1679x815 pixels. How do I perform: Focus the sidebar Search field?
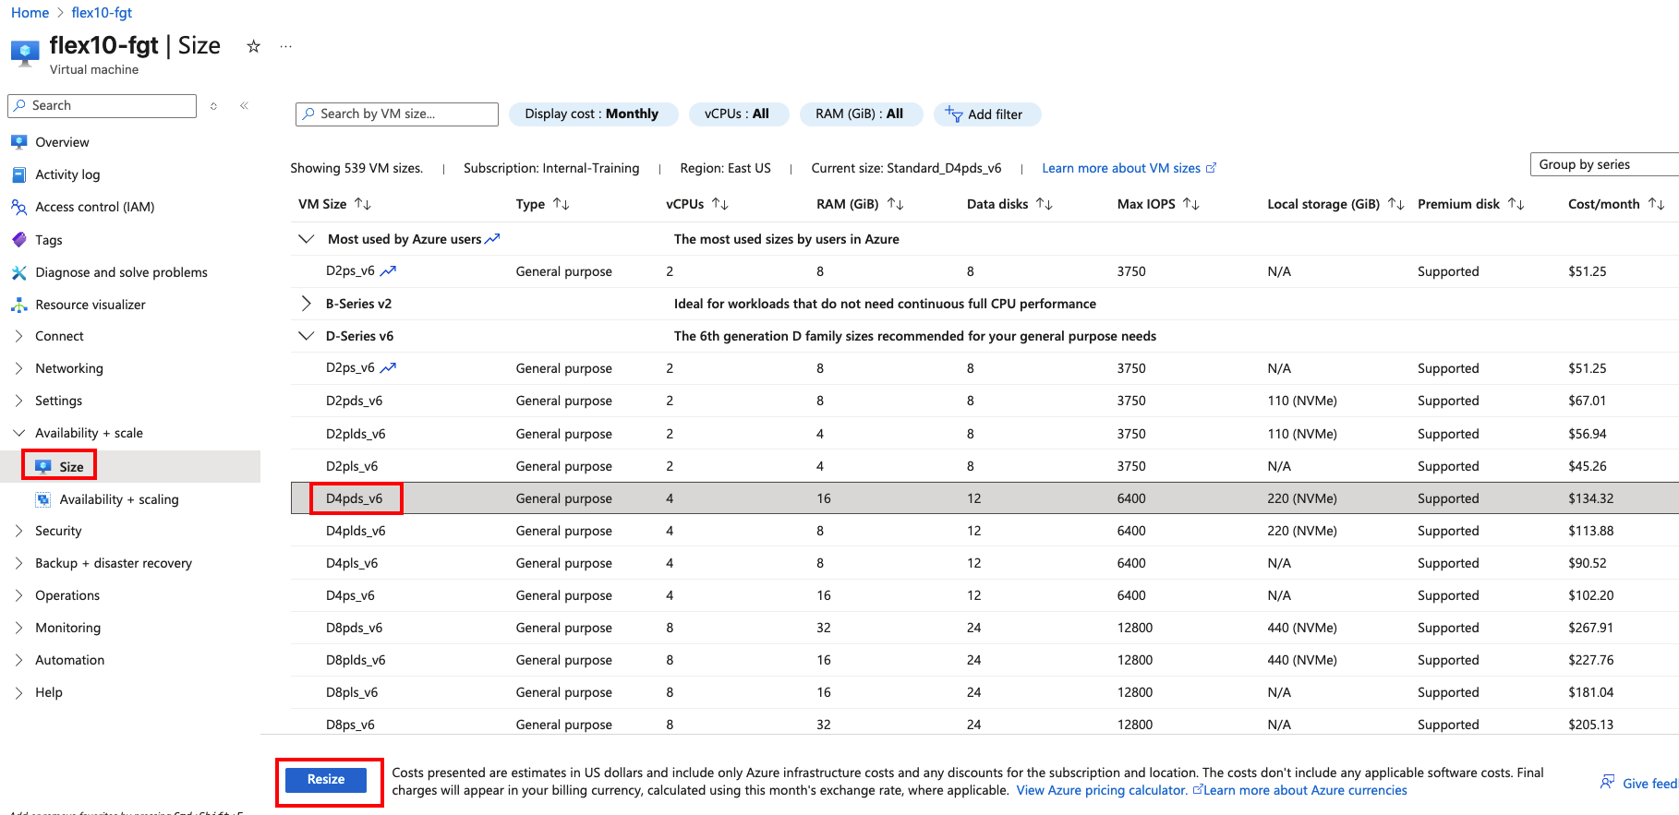pyautogui.click(x=102, y=106)
